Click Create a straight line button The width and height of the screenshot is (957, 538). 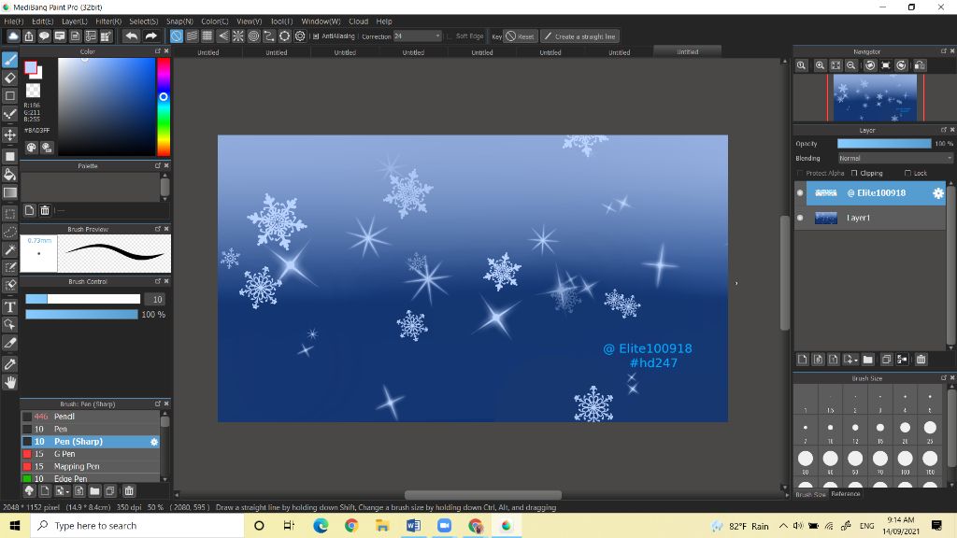579,36
